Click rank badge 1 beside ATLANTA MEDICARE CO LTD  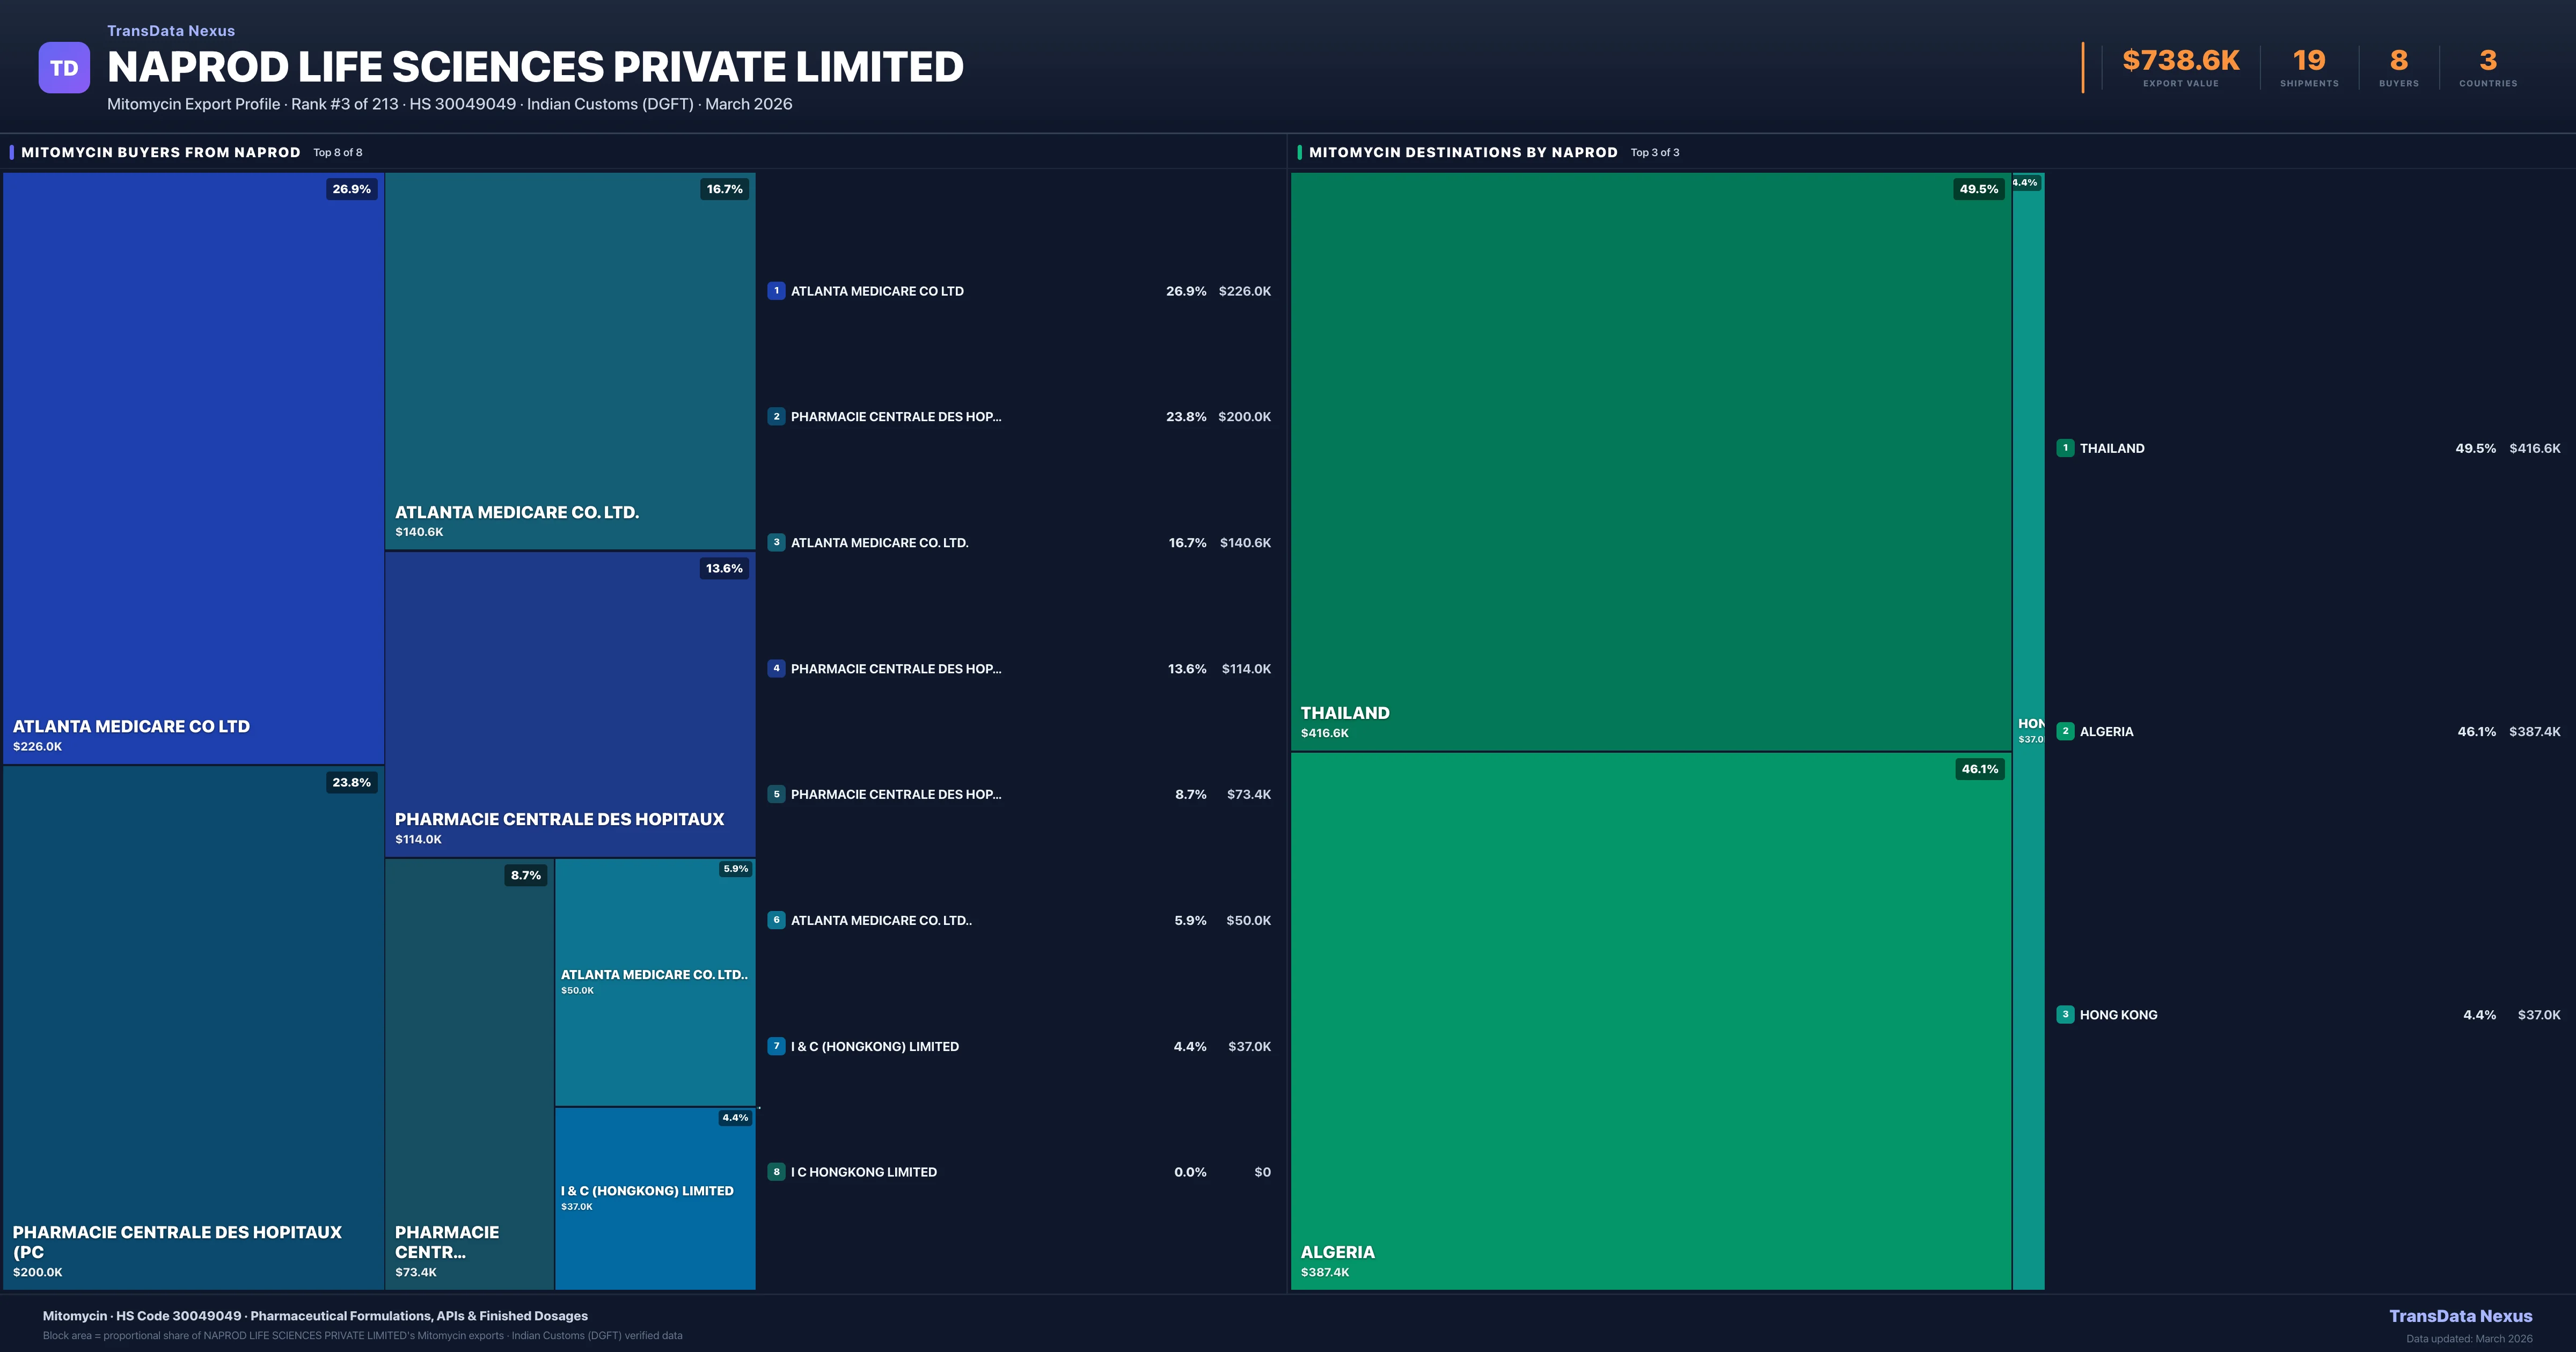pos(776,291)
